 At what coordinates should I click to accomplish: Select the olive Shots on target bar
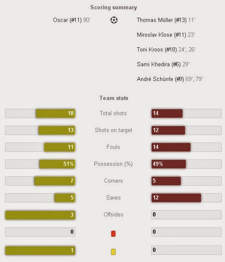click(57, 130)
